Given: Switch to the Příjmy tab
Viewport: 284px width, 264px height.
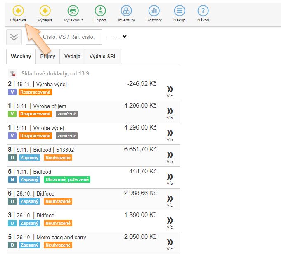Looking at the screenshot, I should [47, 57].
